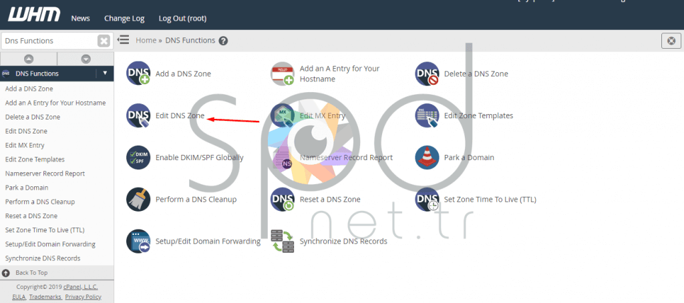Open Reset a DNS Zone in sidebar
This screenshot has height=303, width=684.
pyautogui.click(x=31, y=216)
